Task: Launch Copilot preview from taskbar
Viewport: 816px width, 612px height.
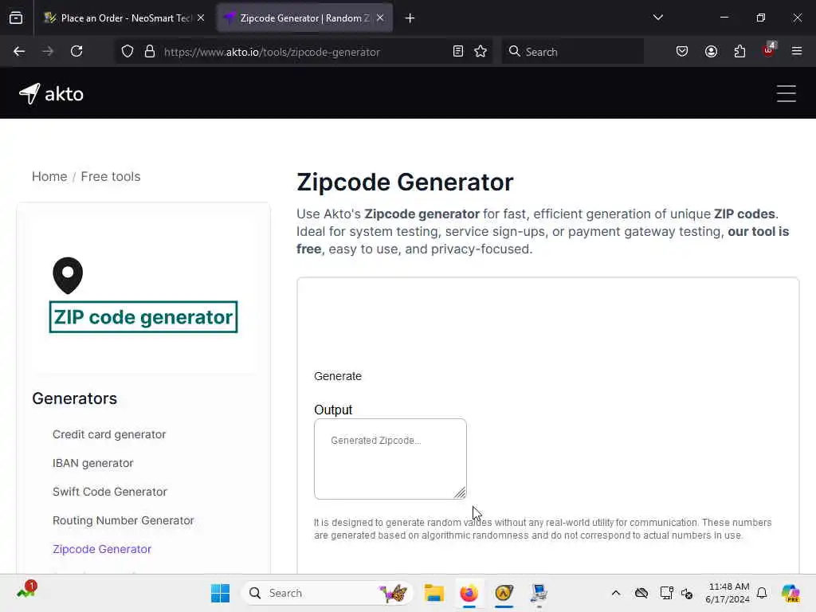Action: coord(790,593)
